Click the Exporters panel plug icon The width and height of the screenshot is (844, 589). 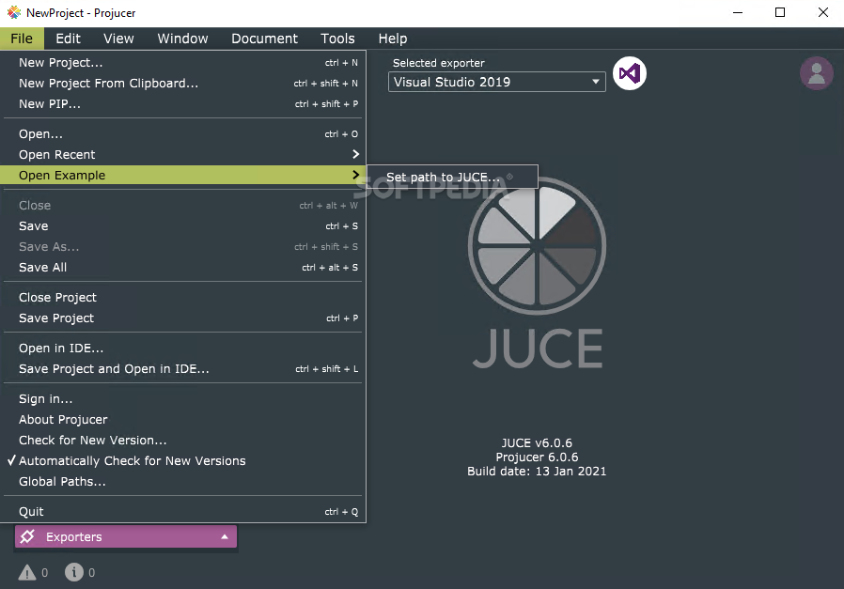(x=28, y=536)
